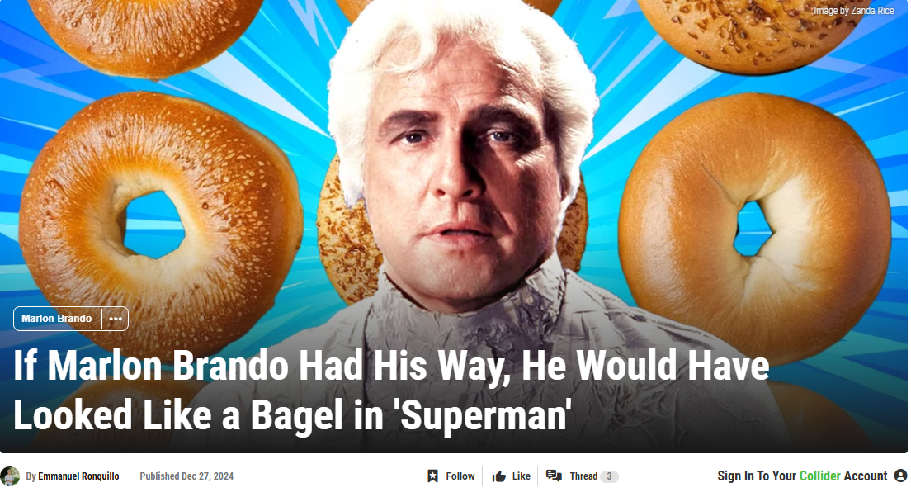Viewport: 911px width, 497px height.
Task: Click the thumbs-up Like icon
Action: tap(499, 476)
